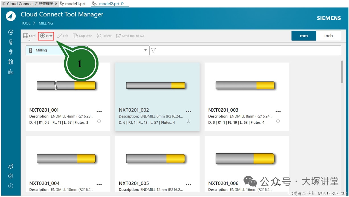Click info icon on NXT0201_002 card
The image size is (349, 197).
point(188,121)
